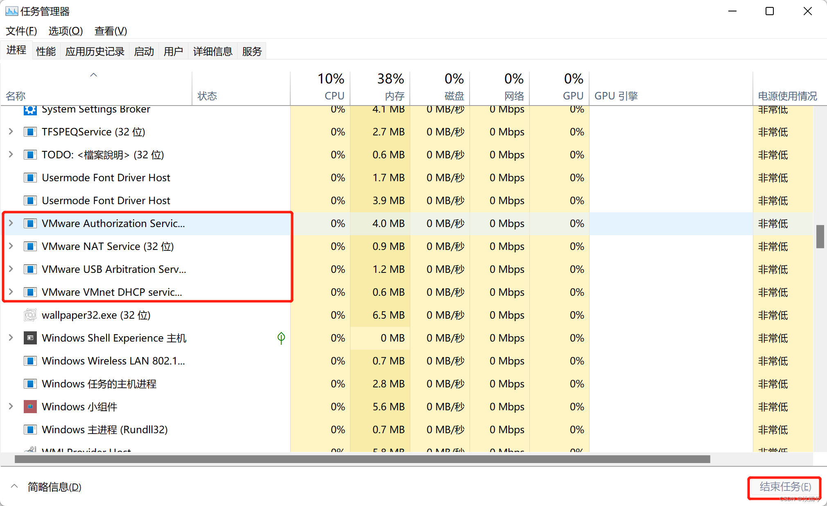Expand the TODO: <檔案說明> process group
Image resolution: width=827 pixels, height=506 pixels.
coord(11,155)
